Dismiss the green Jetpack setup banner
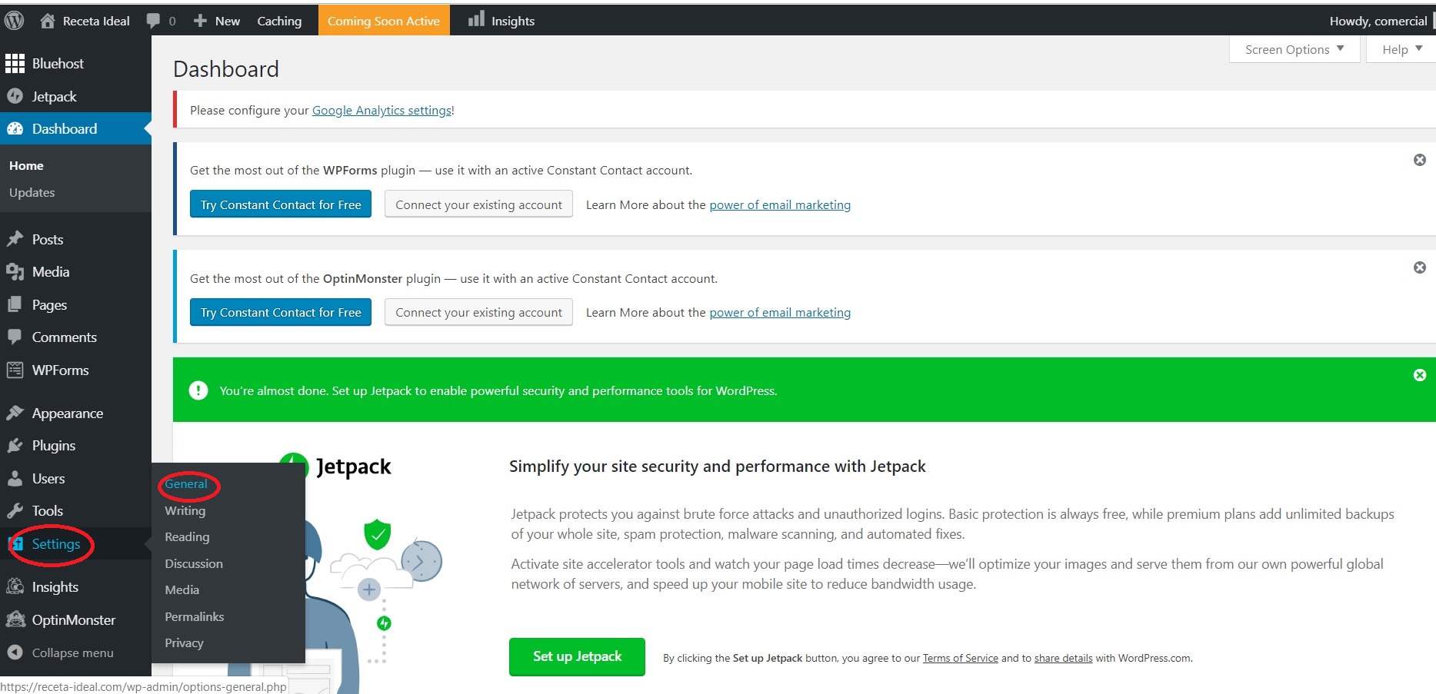The image size is (1436, 694). [1420, 375]
